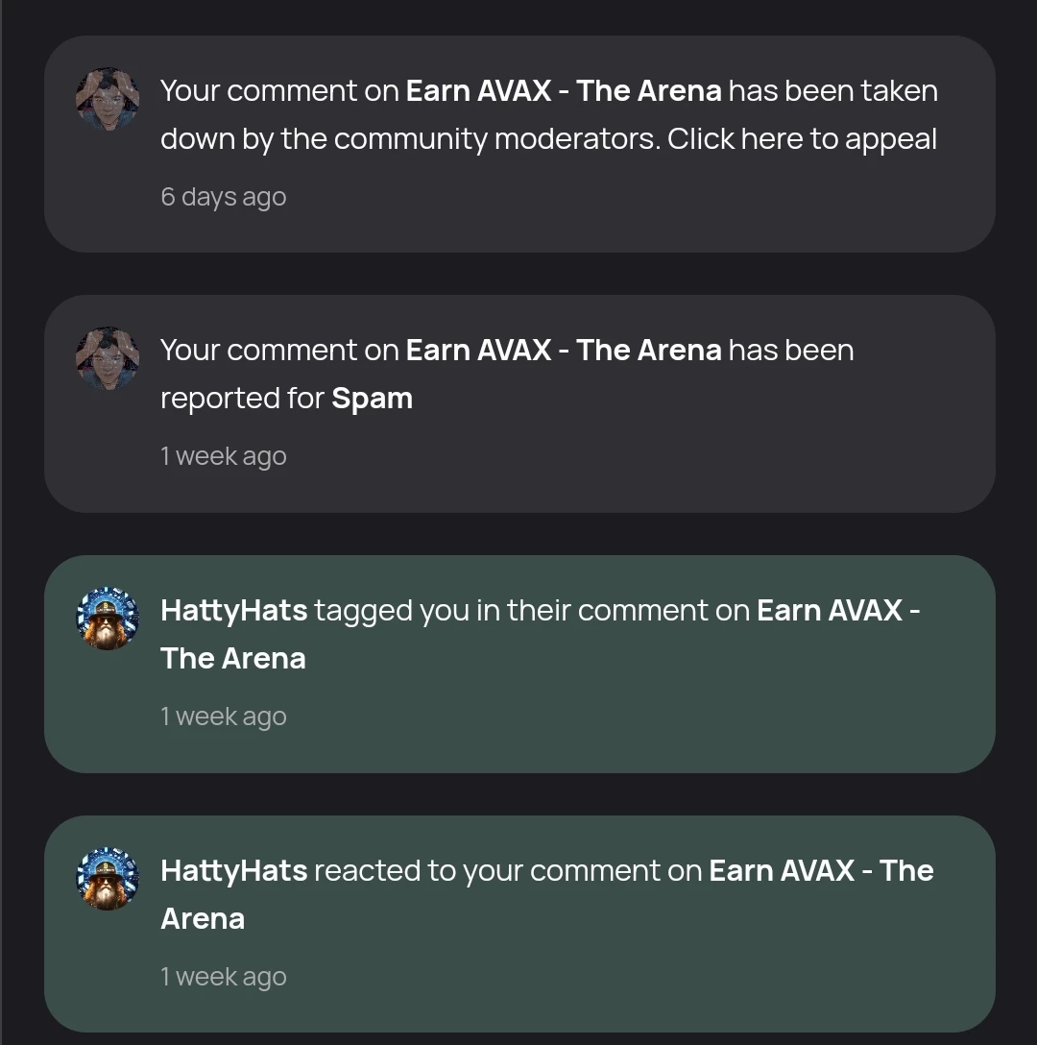
Task: Open Earn AVAX - The Arena in takedown notification
Action: click(x=564, y=90)
